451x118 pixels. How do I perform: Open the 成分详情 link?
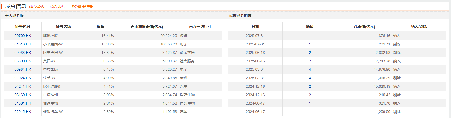click(x=36, y=7)
